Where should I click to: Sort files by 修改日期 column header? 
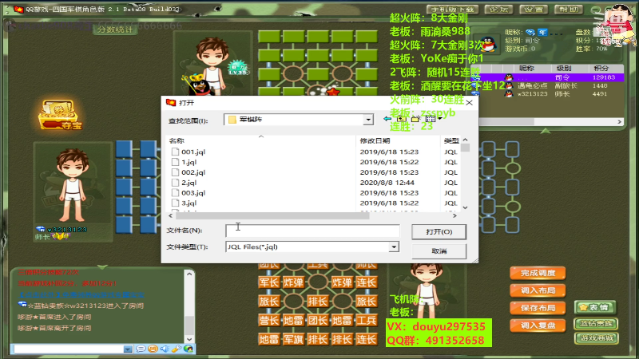[375, 140]
